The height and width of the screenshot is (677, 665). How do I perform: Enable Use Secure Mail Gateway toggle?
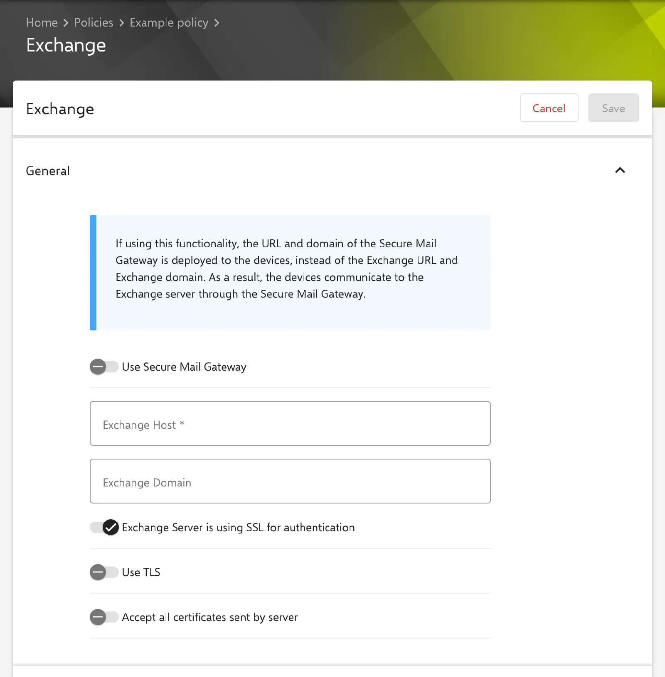point(104,367)
